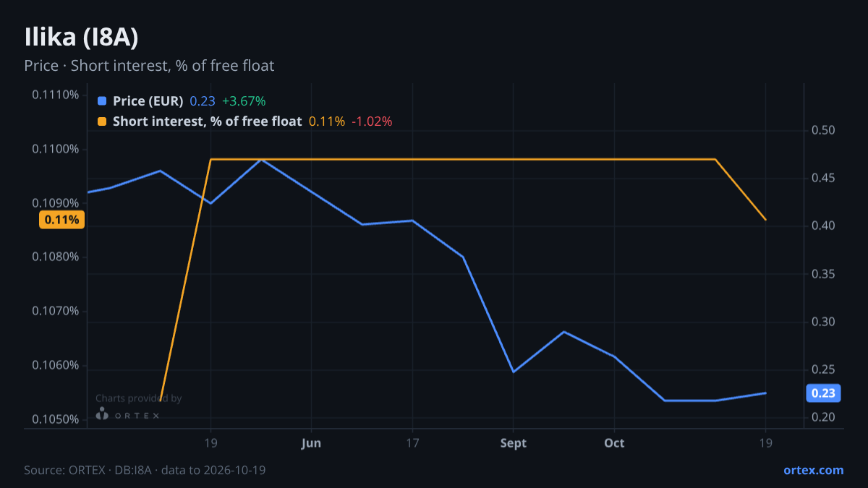
Task: Select the Price (EUR) legend label
Action: coord(148,101)
